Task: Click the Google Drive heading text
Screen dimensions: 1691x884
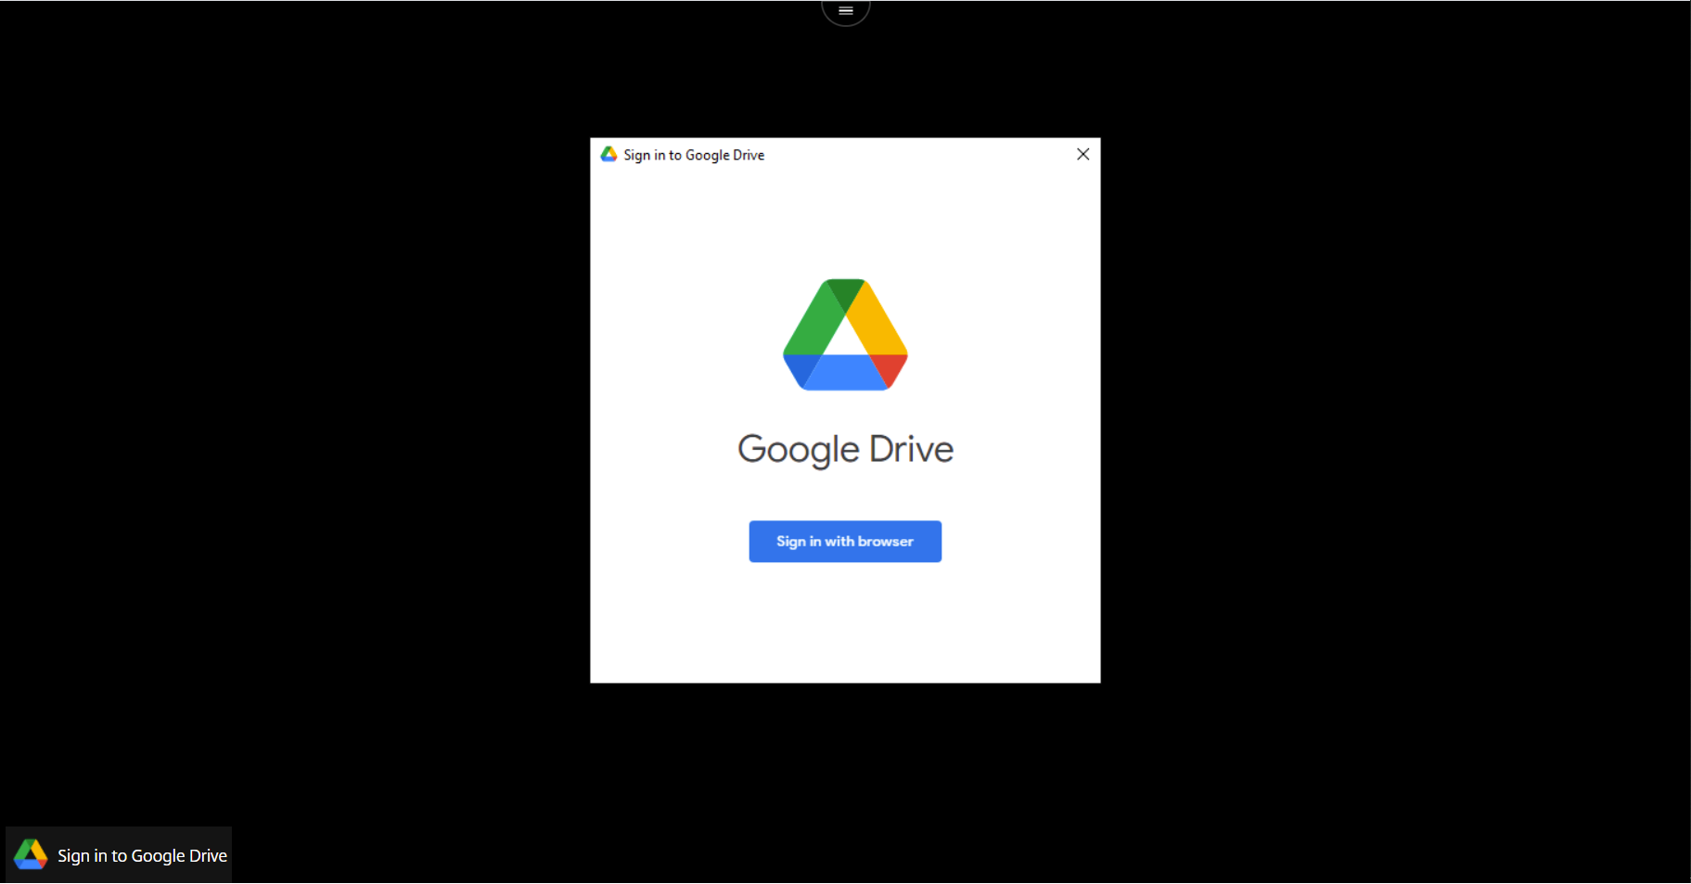Action: pyautogui.click(x=845, y=450)
